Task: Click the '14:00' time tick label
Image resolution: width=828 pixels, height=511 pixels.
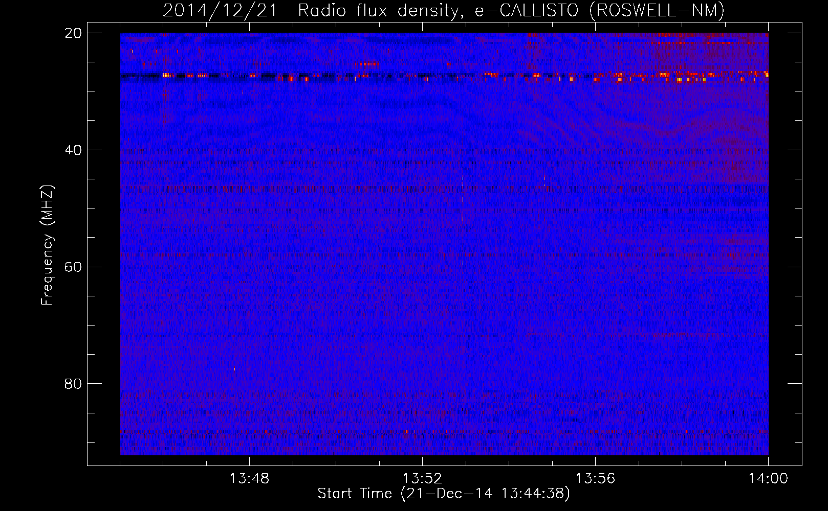Action: (x=768, y=479)
